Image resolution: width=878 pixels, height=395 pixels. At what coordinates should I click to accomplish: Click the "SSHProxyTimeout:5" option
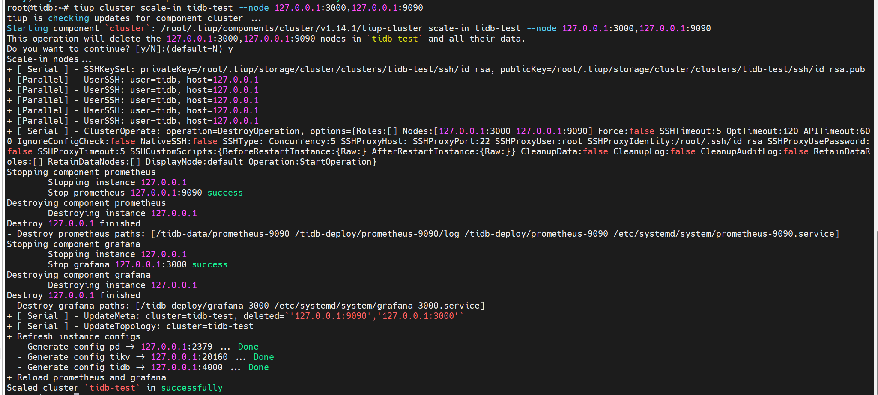click(81, 151)
